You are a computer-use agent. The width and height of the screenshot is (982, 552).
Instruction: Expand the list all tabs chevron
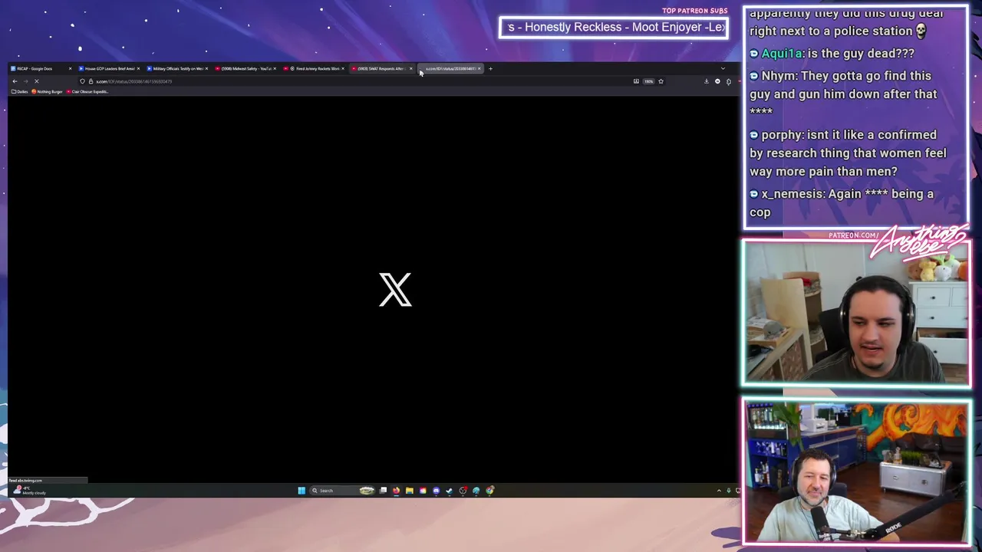[722, 69]
